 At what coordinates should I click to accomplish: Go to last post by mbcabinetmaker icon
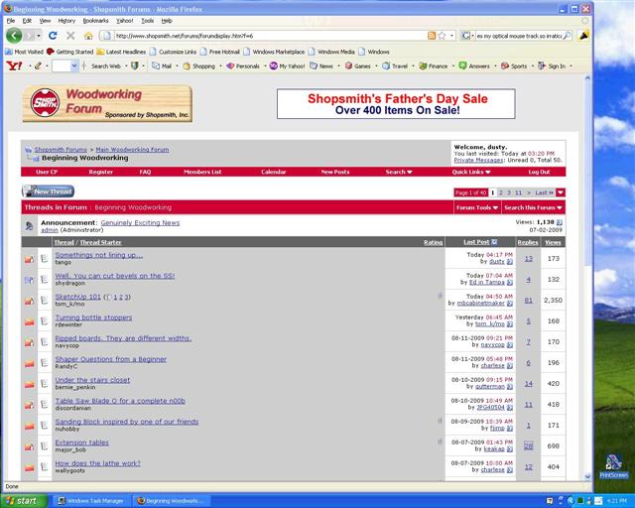510,304
